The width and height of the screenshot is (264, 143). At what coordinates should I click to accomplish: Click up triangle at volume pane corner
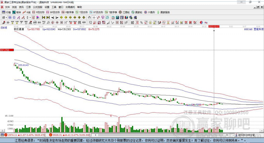tap(2, 131)
